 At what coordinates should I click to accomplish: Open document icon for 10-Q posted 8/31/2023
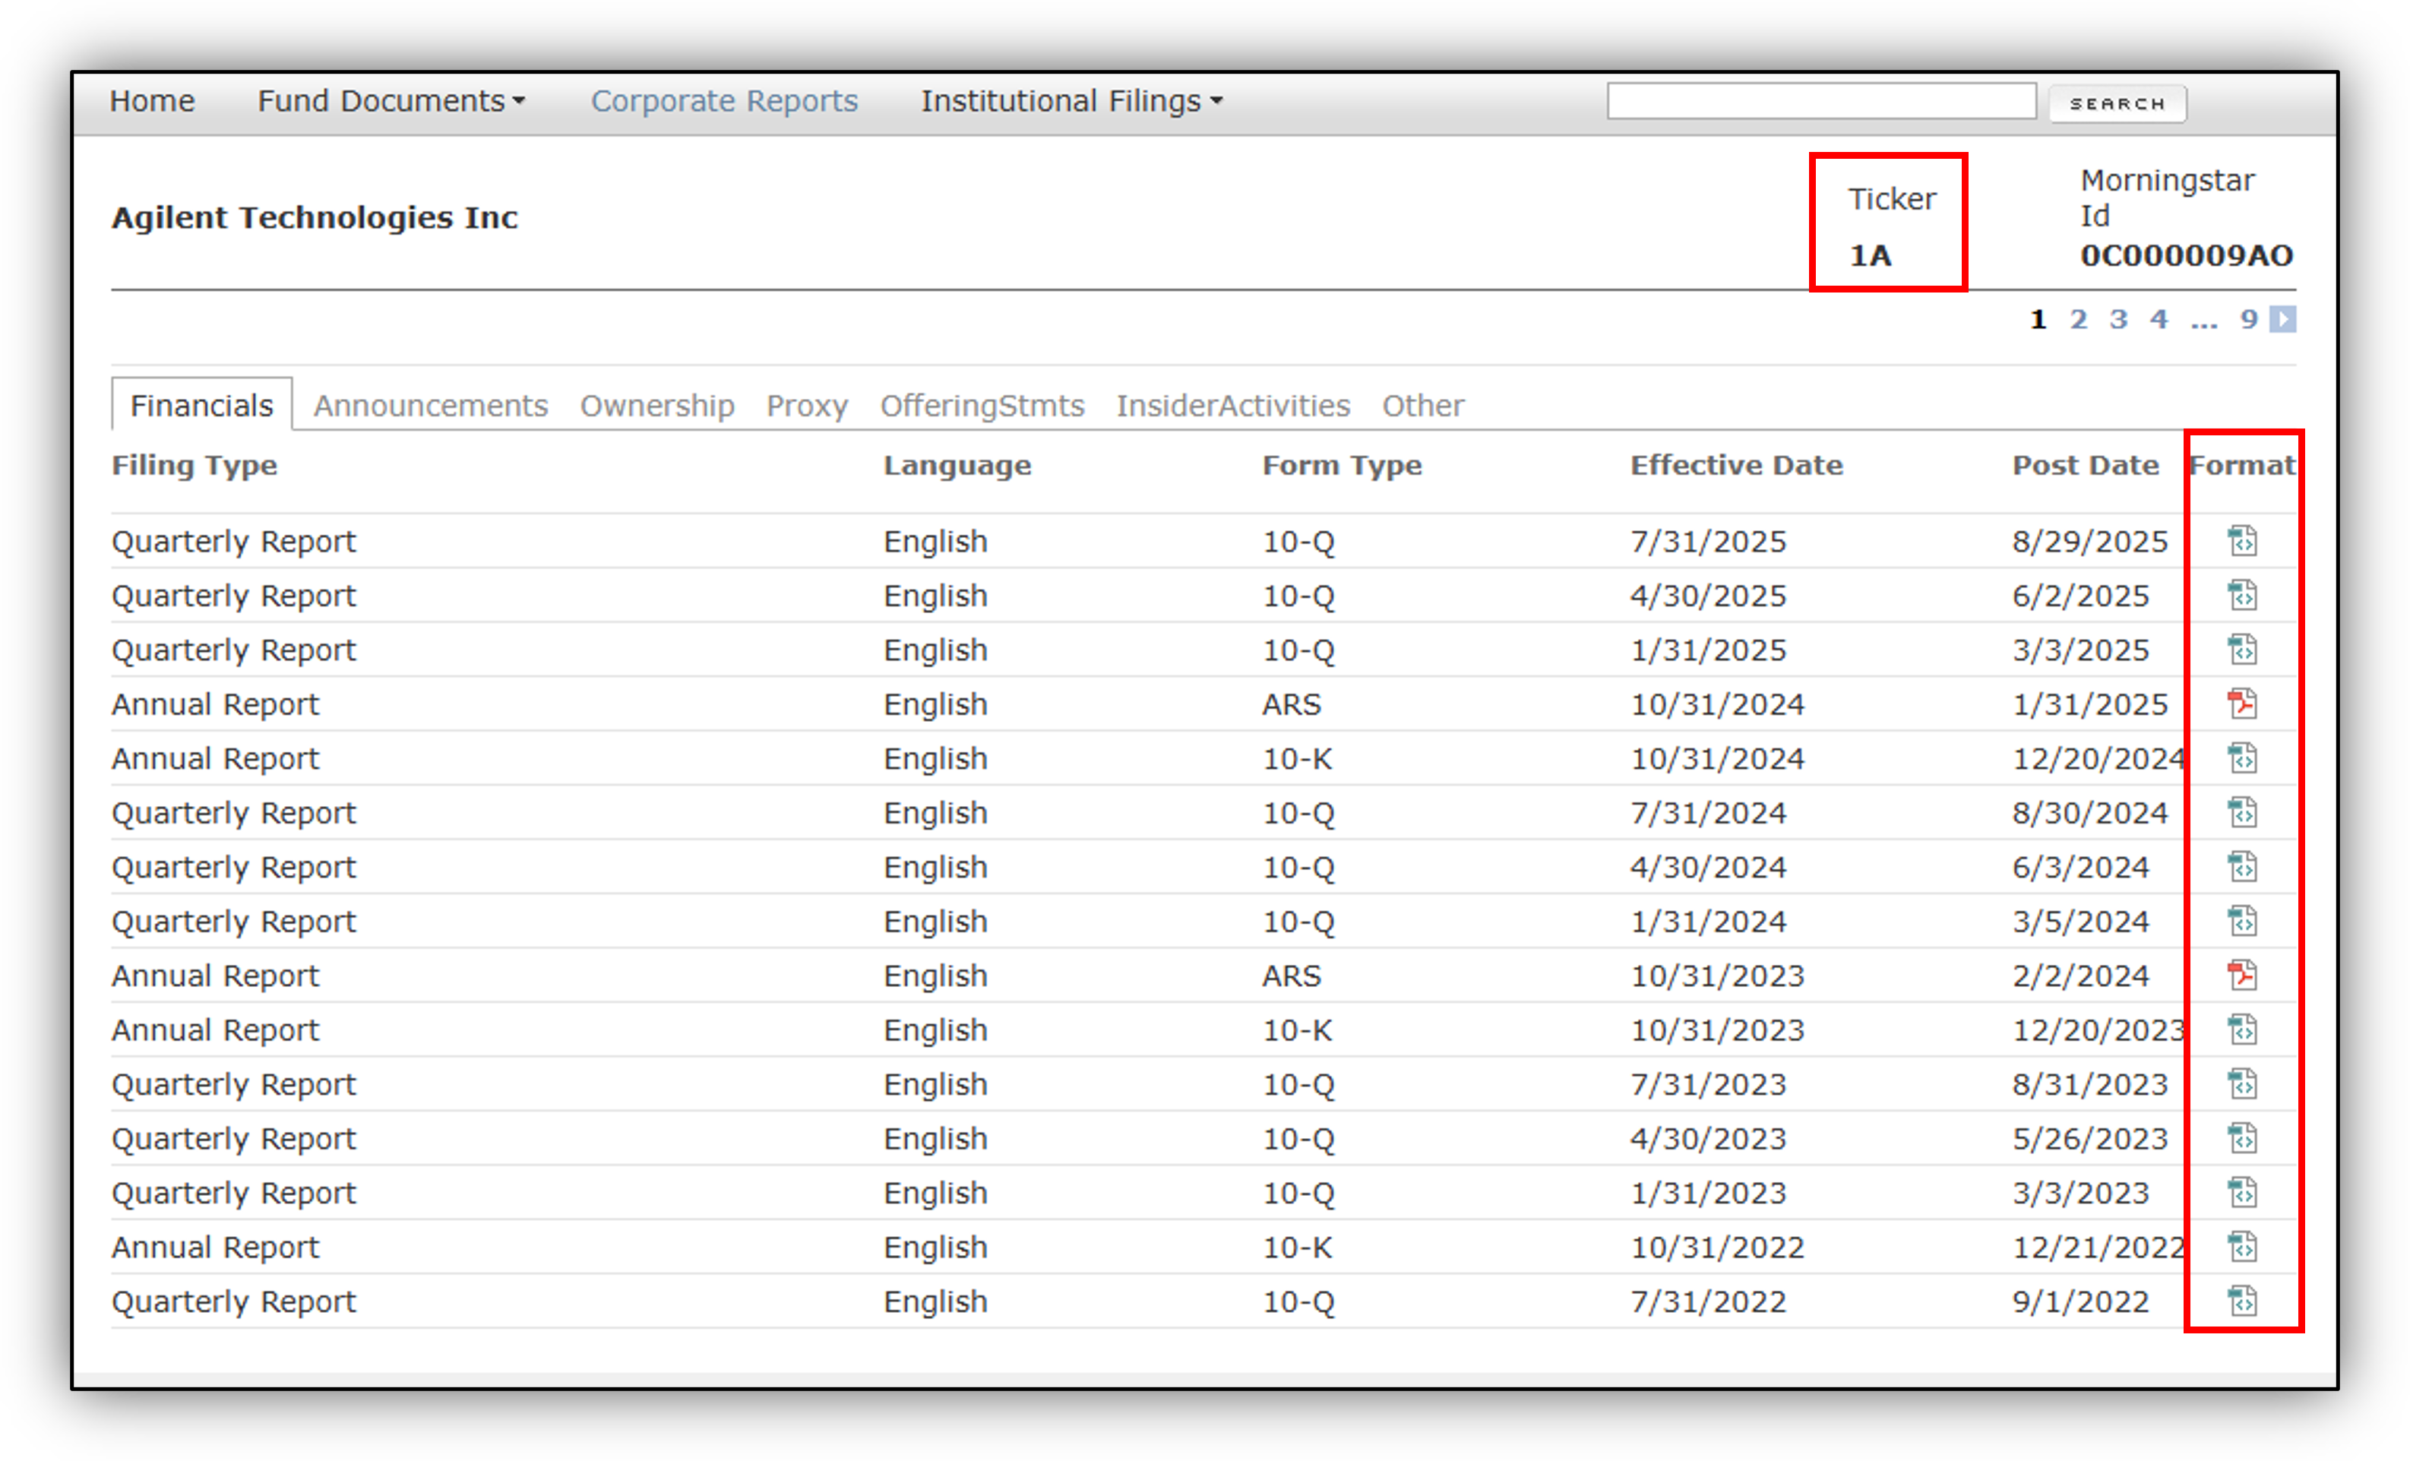tap(2242, 1083)
